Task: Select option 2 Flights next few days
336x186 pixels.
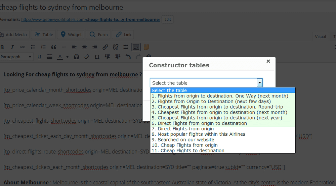Action: coord(223,101)
